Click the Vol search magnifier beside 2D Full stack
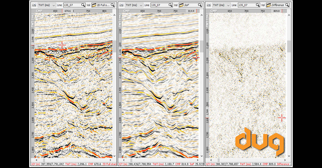Screen dimensions: 322x168 [x=113, y=5]
